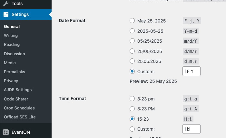Open the Permalinks settings page

15,72
